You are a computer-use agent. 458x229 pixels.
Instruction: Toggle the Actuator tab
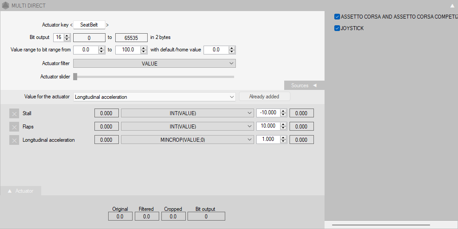coord(21,191)
